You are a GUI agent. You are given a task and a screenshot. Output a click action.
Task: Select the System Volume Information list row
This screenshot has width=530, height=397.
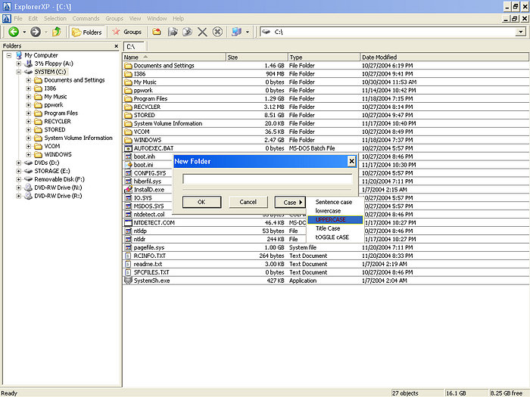(x=326, y=123)
